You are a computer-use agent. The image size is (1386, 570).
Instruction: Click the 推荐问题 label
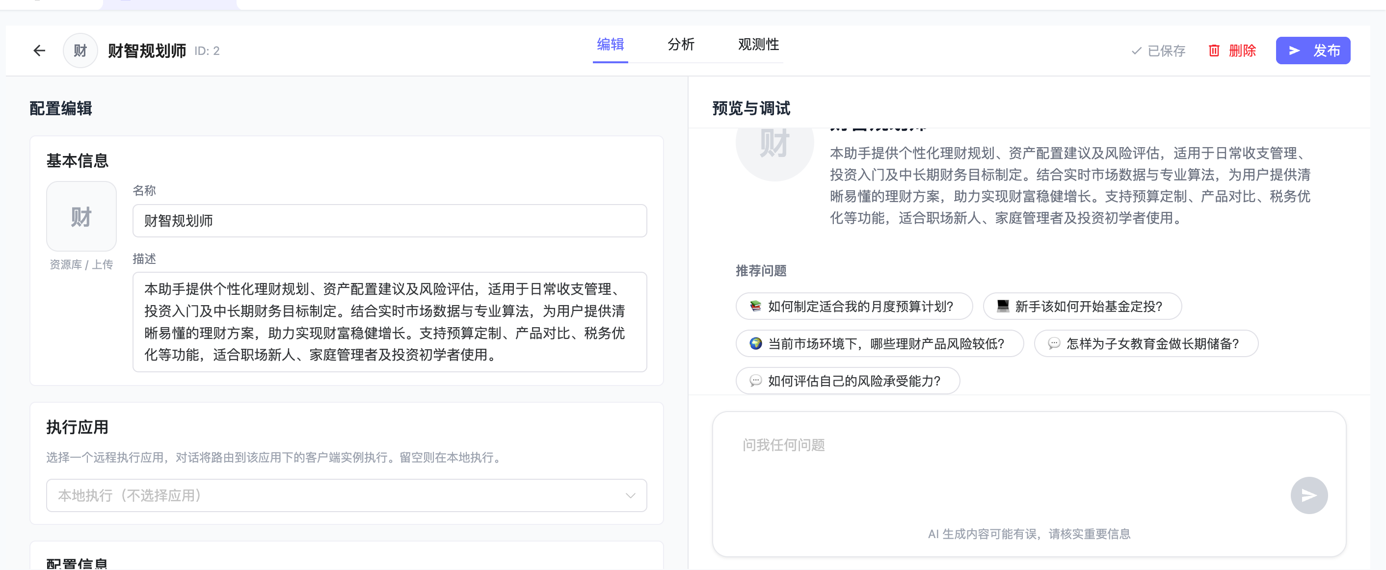click(761, 270)
